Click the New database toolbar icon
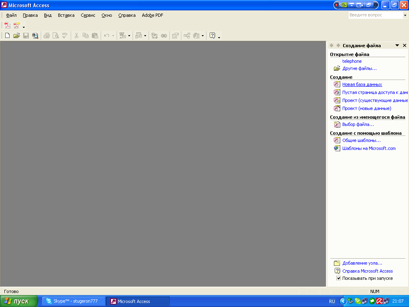 [7, 36]
